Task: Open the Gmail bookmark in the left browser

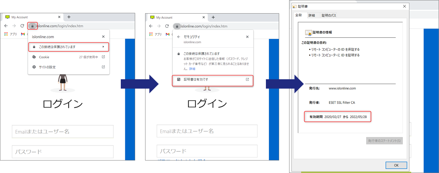Action: click(23, 34)
